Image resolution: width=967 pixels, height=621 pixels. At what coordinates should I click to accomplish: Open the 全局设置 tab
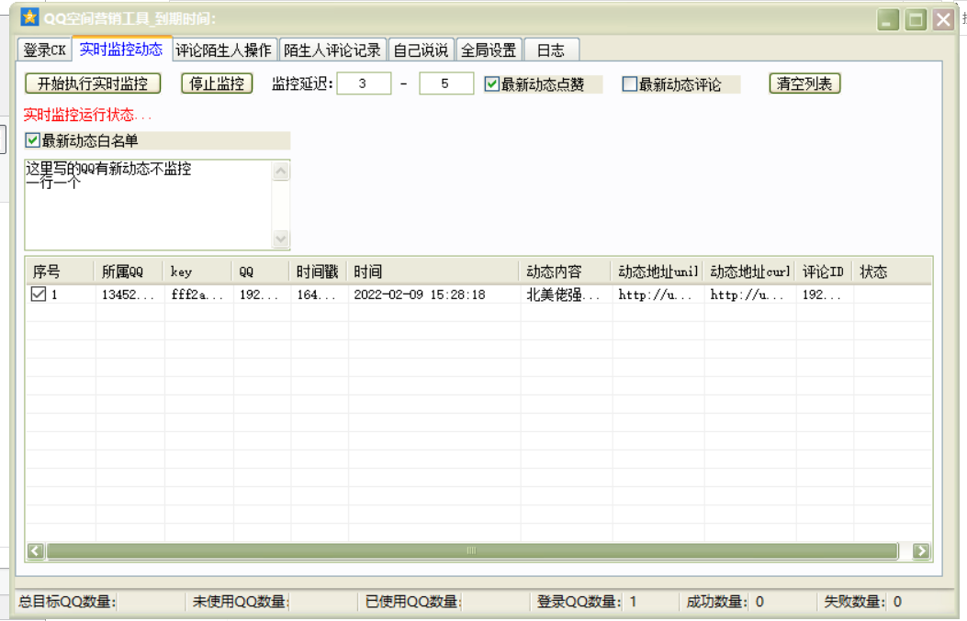[x=489, y=50]
